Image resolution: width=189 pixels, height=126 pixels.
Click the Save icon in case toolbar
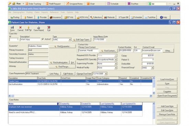[x=12, y=28]
